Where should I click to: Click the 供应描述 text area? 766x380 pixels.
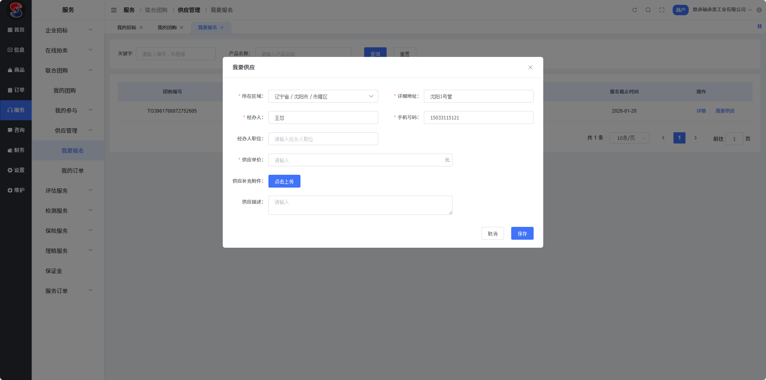click(360, 205)
